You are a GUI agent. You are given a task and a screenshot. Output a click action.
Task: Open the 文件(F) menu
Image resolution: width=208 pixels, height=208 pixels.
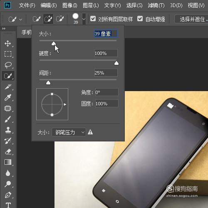tap(27, 5)
